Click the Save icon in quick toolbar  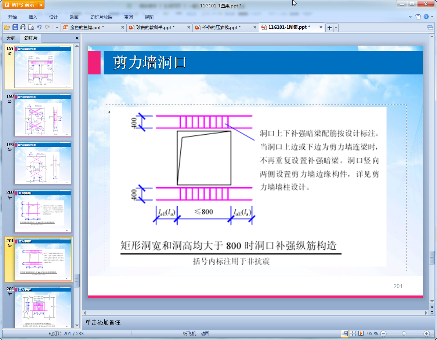coord(15,27)
